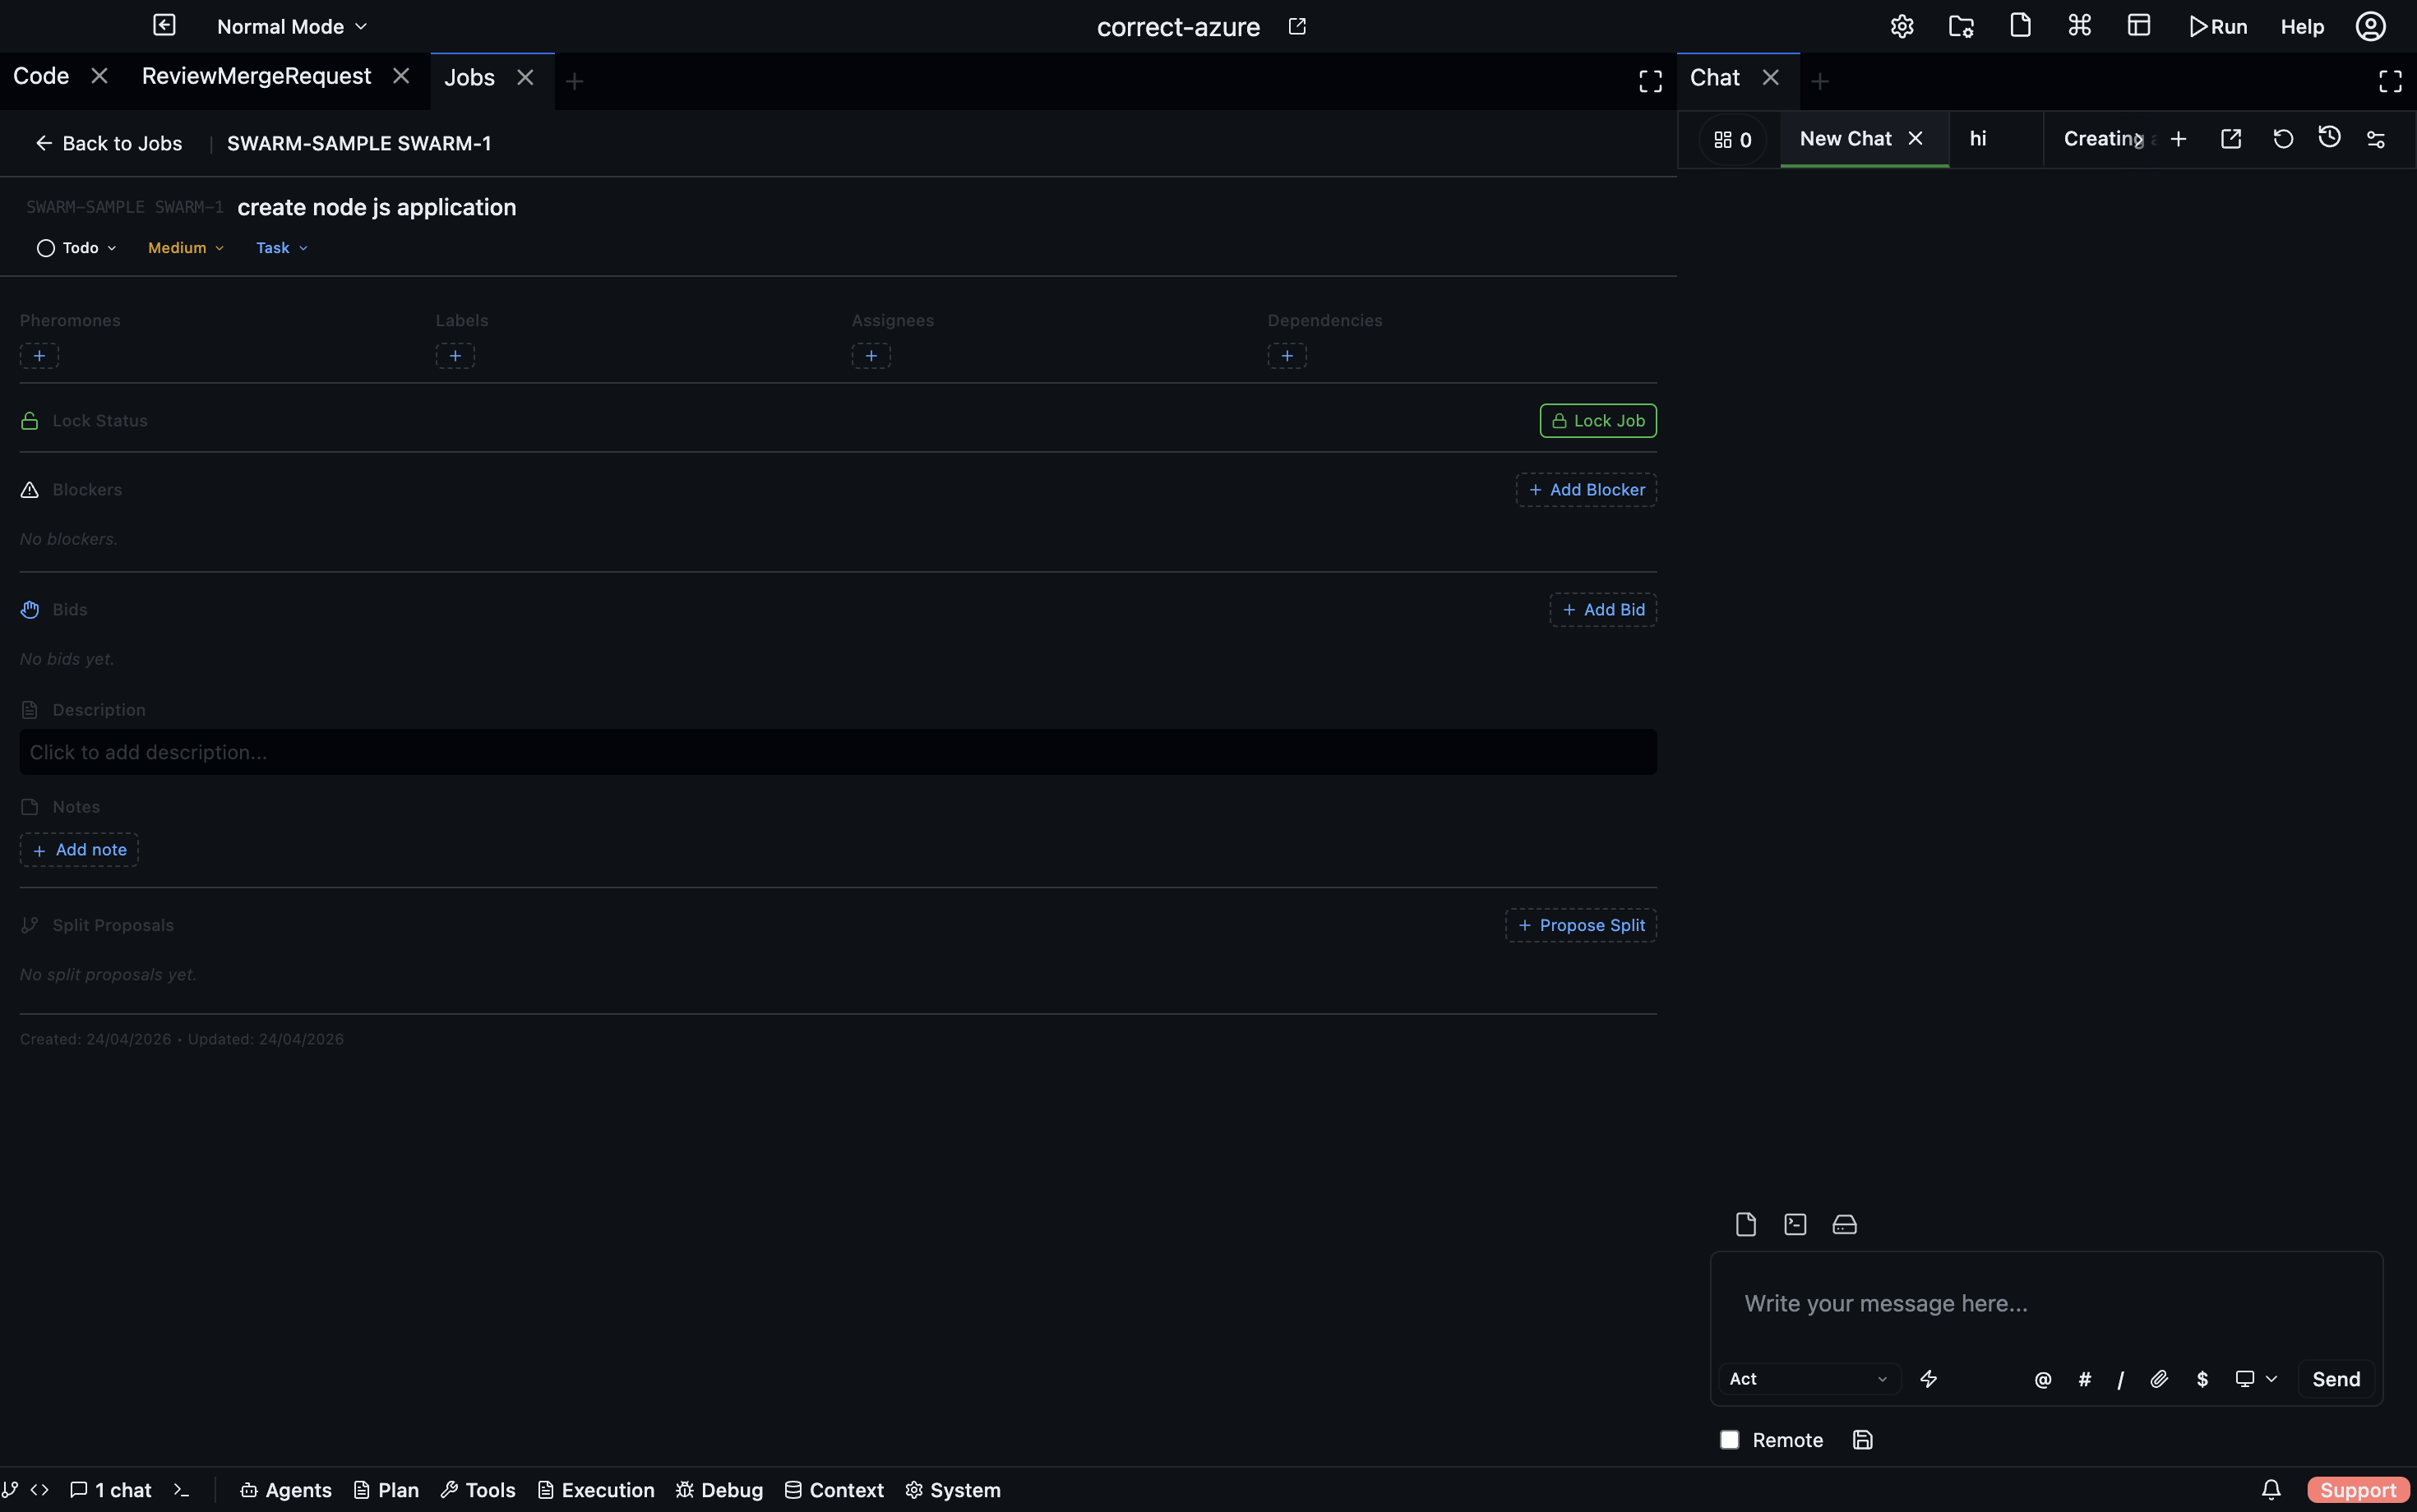Click the attach file paperclip icon

pos(2159,1379)
